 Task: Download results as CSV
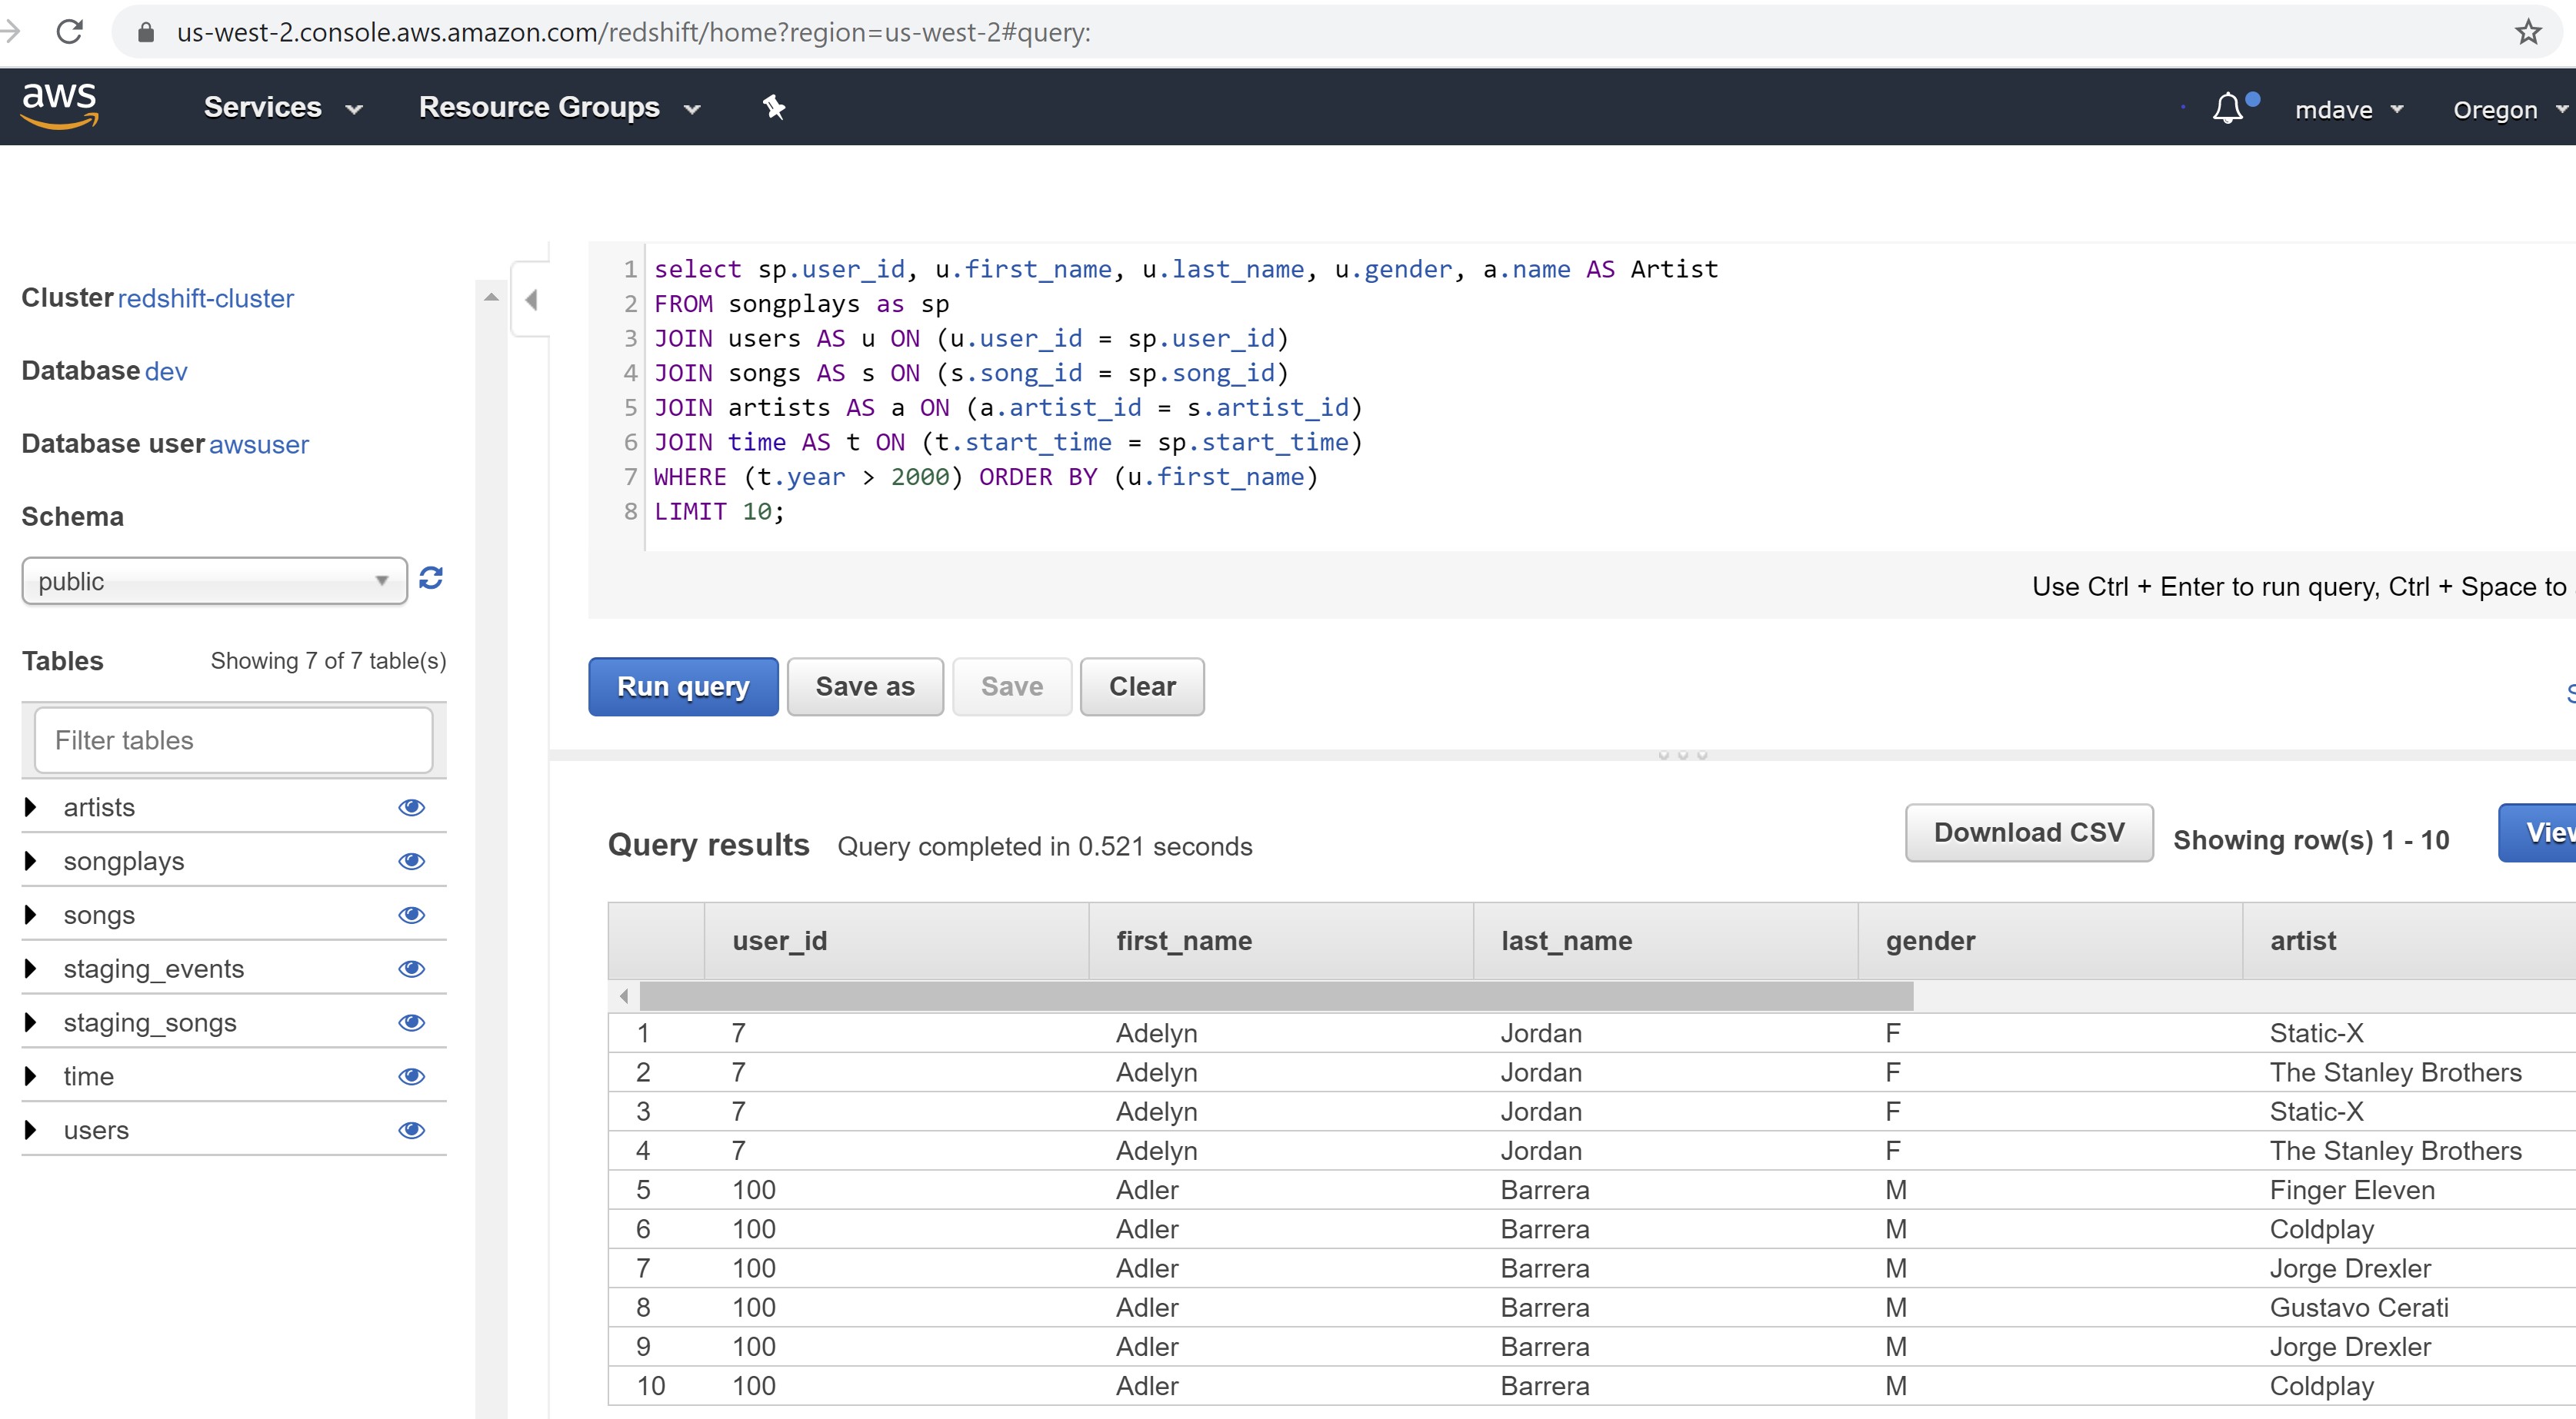tap(2029, 832)
